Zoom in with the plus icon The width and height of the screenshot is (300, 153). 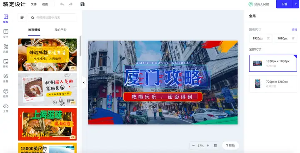207,146
